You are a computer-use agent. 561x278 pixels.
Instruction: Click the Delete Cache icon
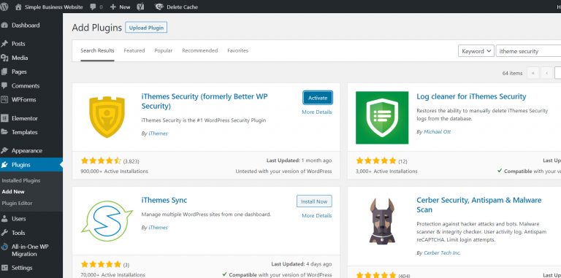click(x=159, y=7)
